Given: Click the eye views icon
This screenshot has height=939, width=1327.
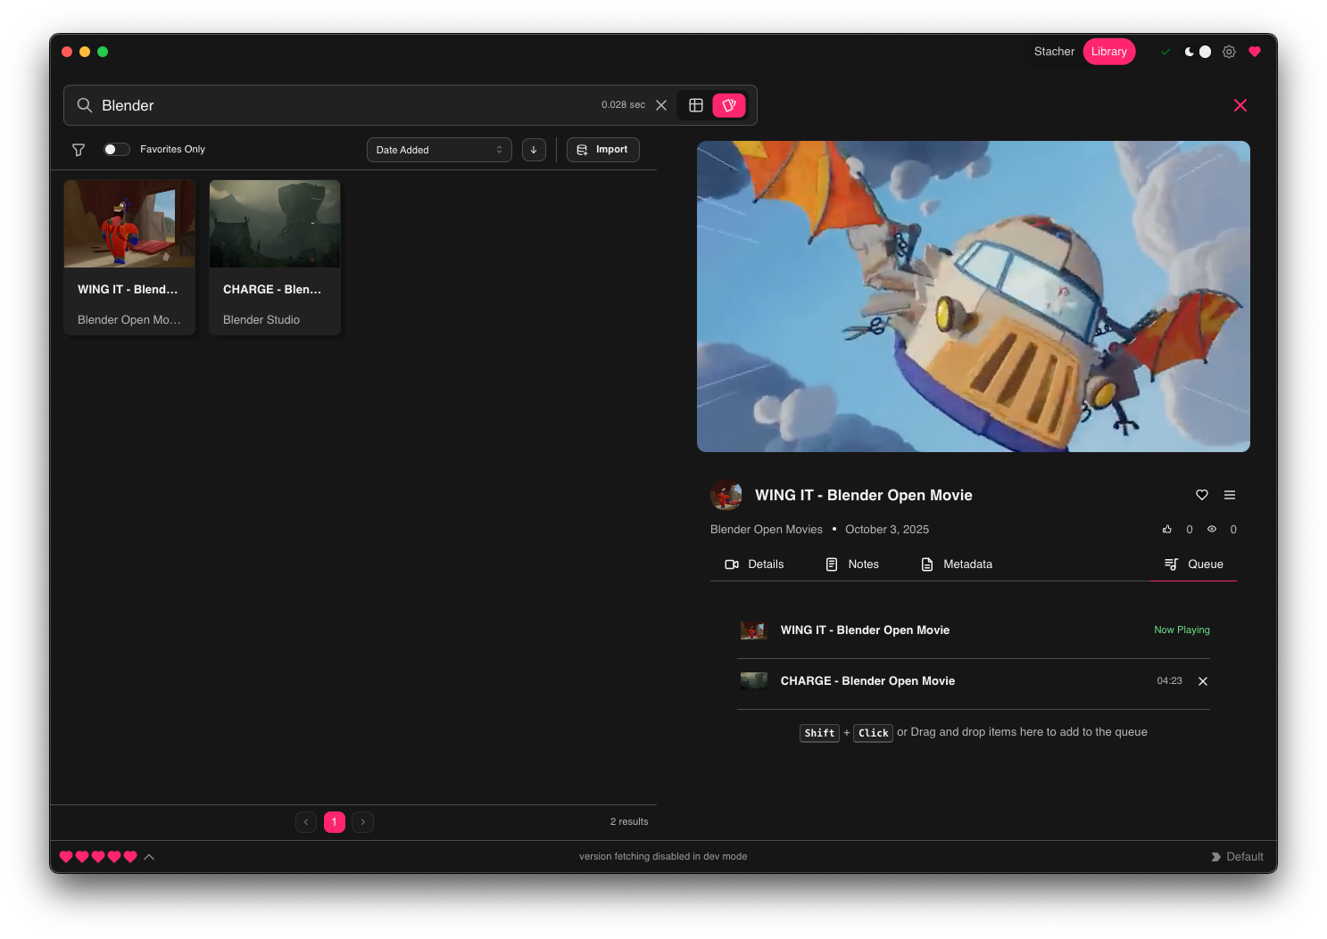Looking at the screenshot, I should click(1212, 530).
